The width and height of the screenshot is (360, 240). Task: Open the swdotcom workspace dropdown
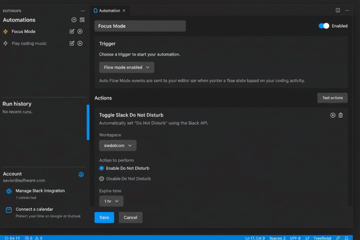pos(118,145)
